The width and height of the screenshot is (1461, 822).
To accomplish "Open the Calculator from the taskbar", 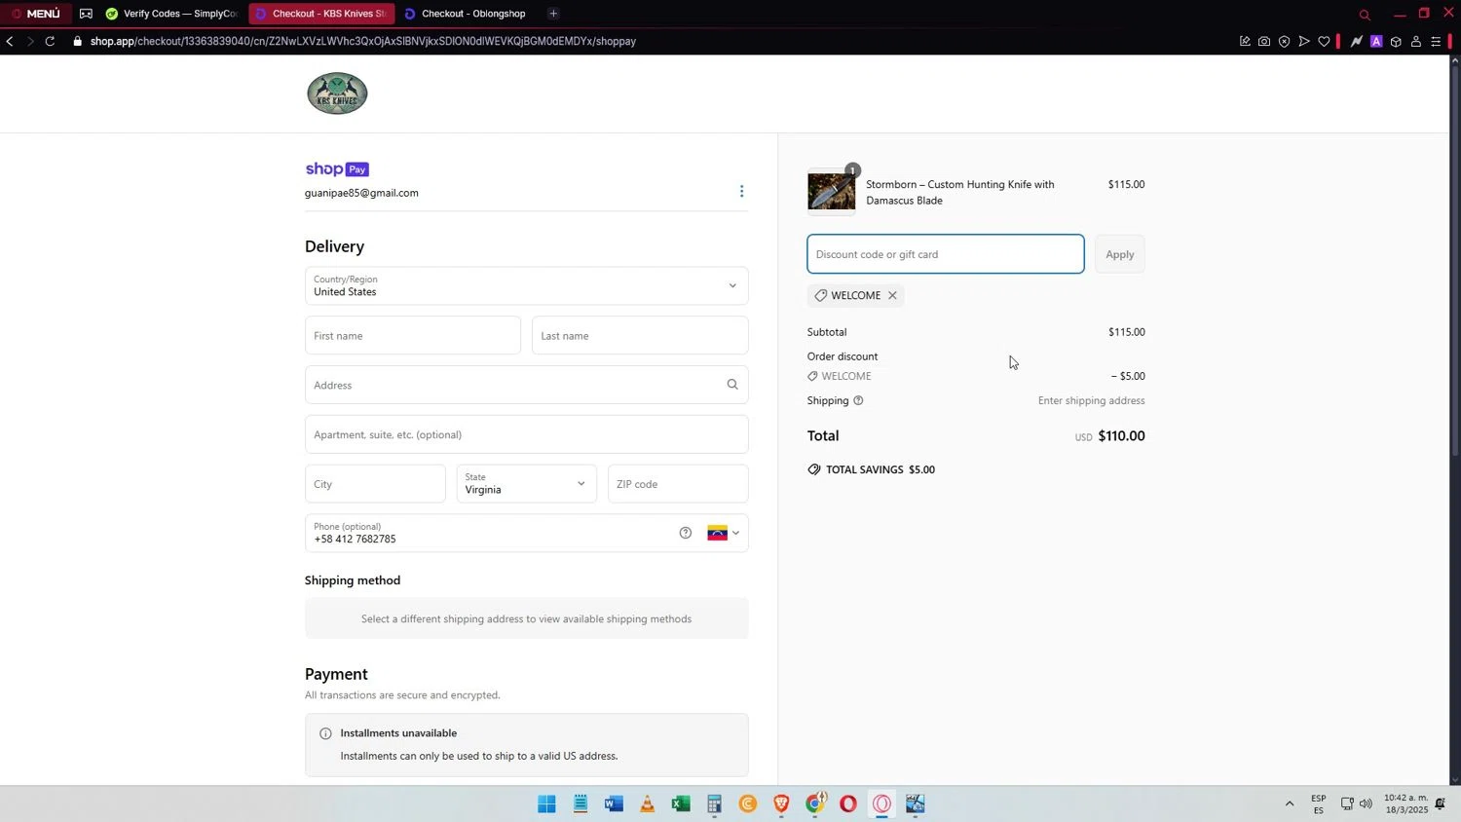I will click(x=714, y=803).
